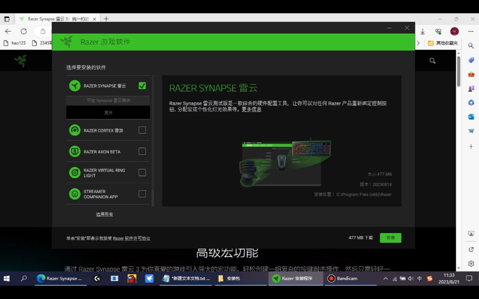The image size is (479, 299).
Task: Open the hao123 bookmark
Action: pos(15,43)
